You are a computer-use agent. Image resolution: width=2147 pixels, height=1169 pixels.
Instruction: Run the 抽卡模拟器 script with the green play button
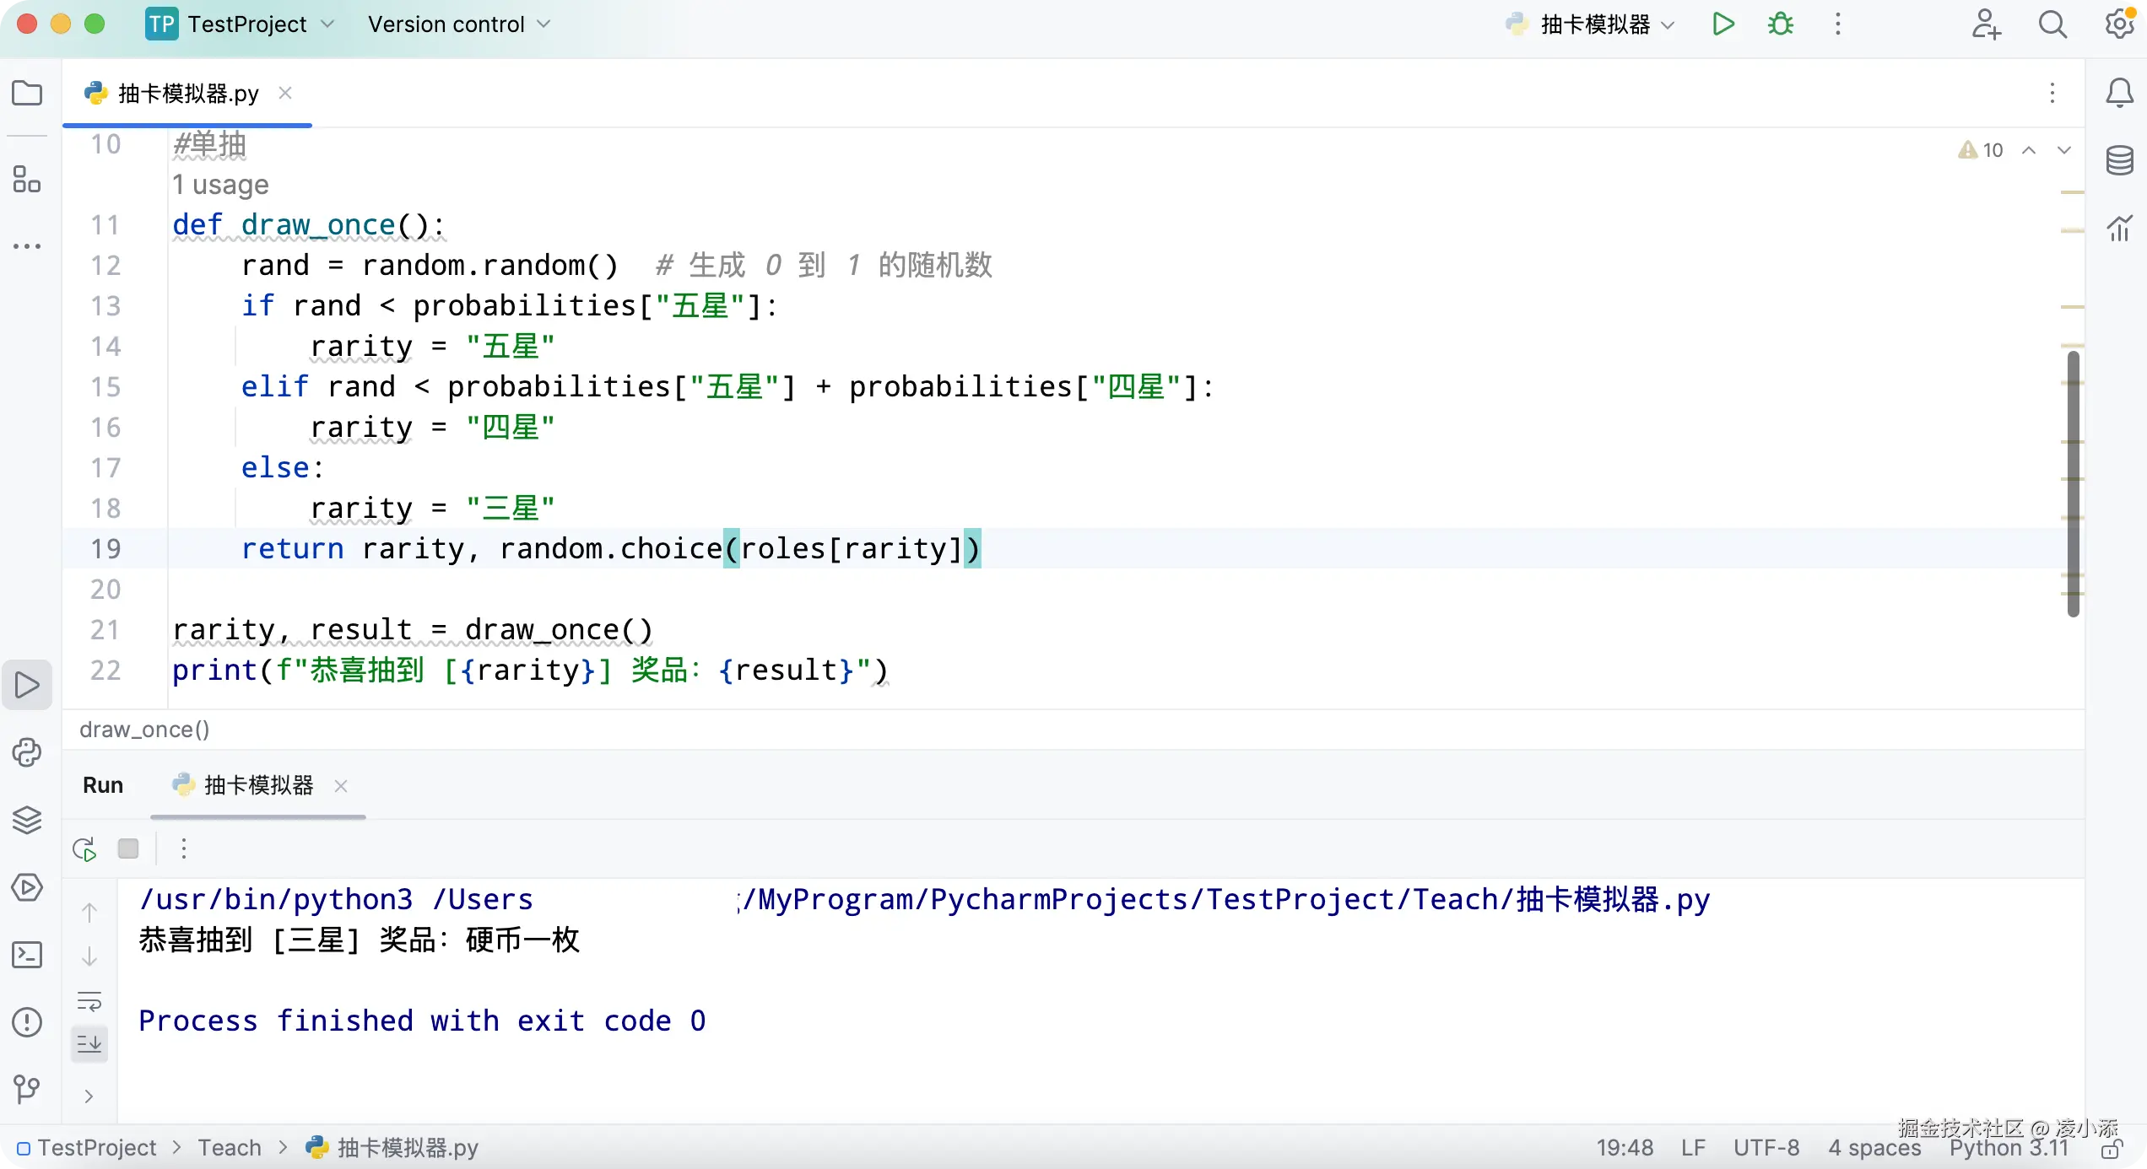click(x=1722, y=24)
